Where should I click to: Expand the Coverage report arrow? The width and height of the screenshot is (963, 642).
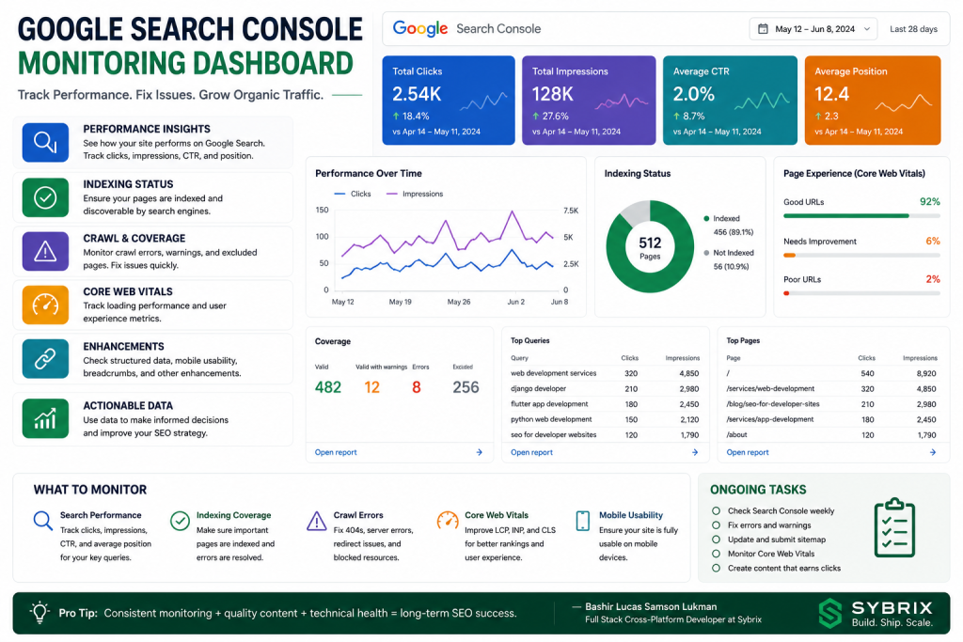click(479, 452)
